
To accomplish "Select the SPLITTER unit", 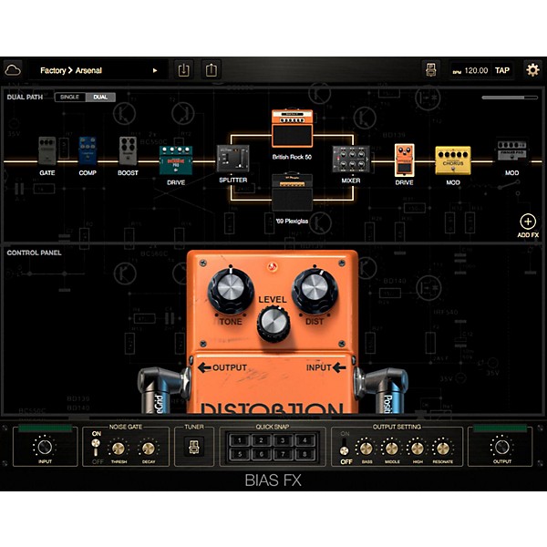I will click(x=233, y=159).
